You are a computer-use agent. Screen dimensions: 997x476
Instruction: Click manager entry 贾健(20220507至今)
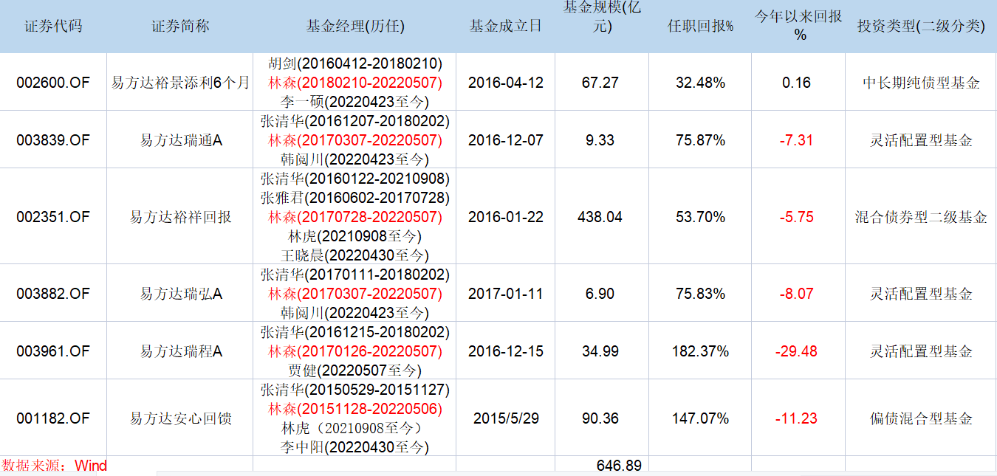(354, 370)
